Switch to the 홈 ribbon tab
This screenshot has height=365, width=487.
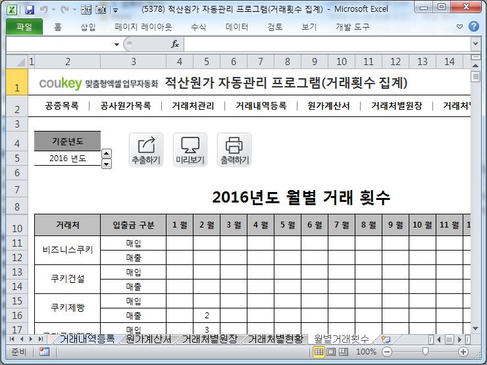(58, 27)
